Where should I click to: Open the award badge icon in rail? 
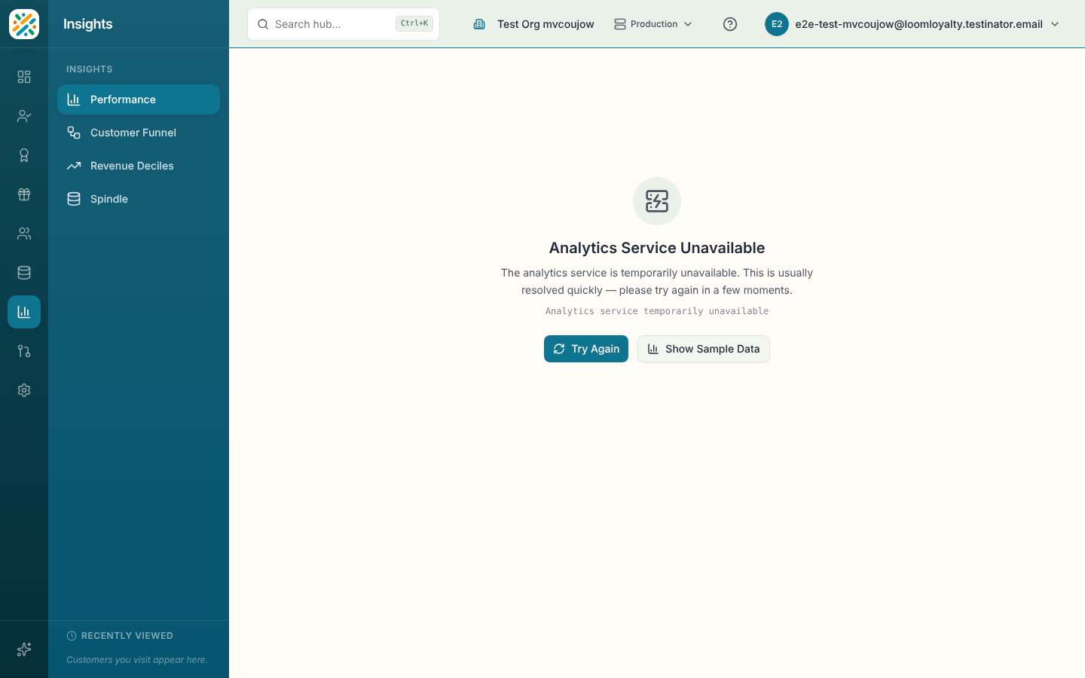pyautogui.click(x=24, y=155)
